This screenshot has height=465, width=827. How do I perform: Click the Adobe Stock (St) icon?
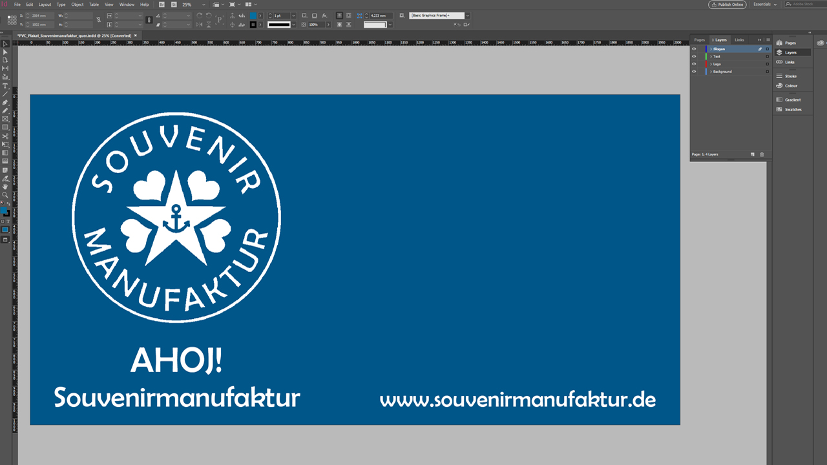point(174,5)
